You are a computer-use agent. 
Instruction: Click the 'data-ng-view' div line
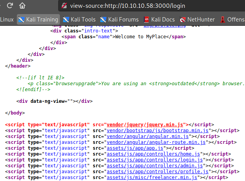coord(54,101)
